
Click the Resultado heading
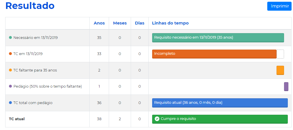30,6
